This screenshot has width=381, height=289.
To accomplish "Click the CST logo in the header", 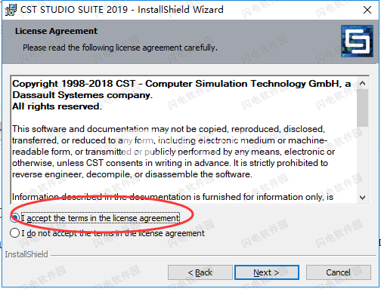I will click(x=357, y=41).
